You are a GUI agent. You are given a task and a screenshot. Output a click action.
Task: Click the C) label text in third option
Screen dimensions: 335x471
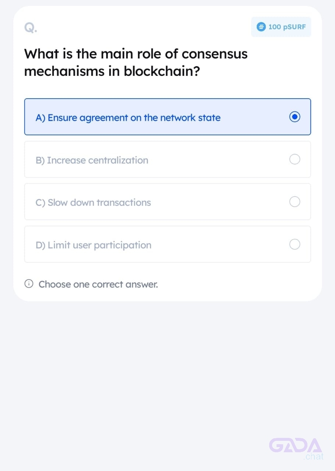coord(40,203)
